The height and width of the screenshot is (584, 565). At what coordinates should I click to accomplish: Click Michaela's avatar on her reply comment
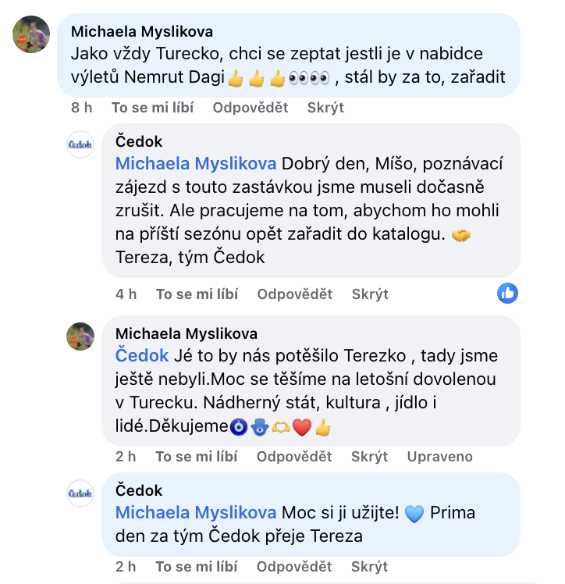click(80, 336)
